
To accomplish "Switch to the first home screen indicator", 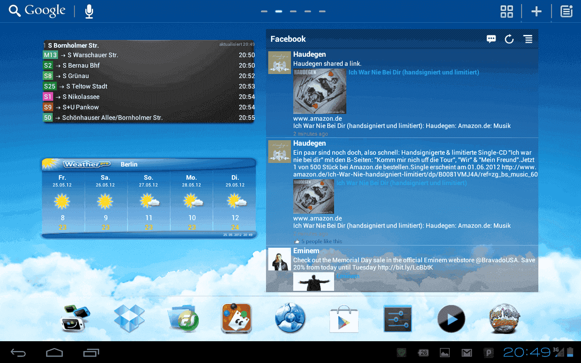I will [264, 11].
